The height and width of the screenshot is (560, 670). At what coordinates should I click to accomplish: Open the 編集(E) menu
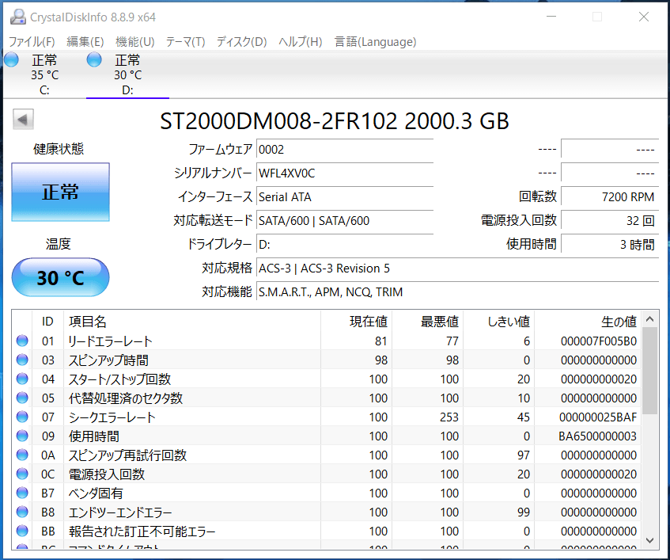point(85,41)
